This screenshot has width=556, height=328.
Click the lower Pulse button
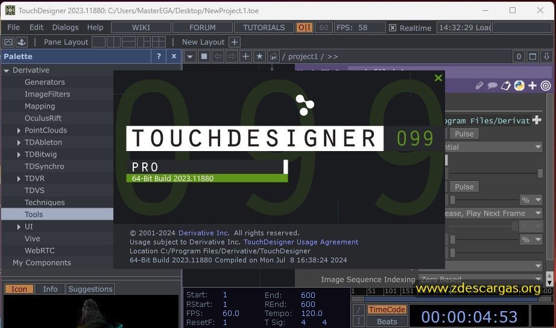[x=464, y=187]
